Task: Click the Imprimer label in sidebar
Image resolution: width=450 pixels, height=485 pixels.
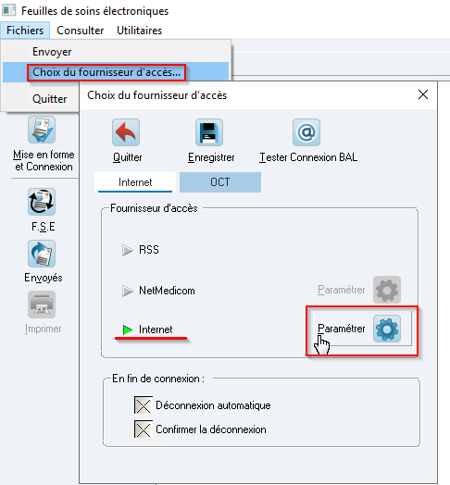Action: 43,329
